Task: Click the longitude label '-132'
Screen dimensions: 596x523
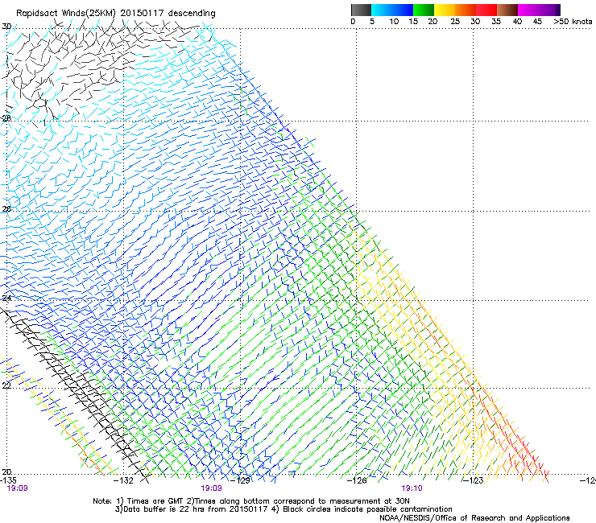Action: [123, 480]
